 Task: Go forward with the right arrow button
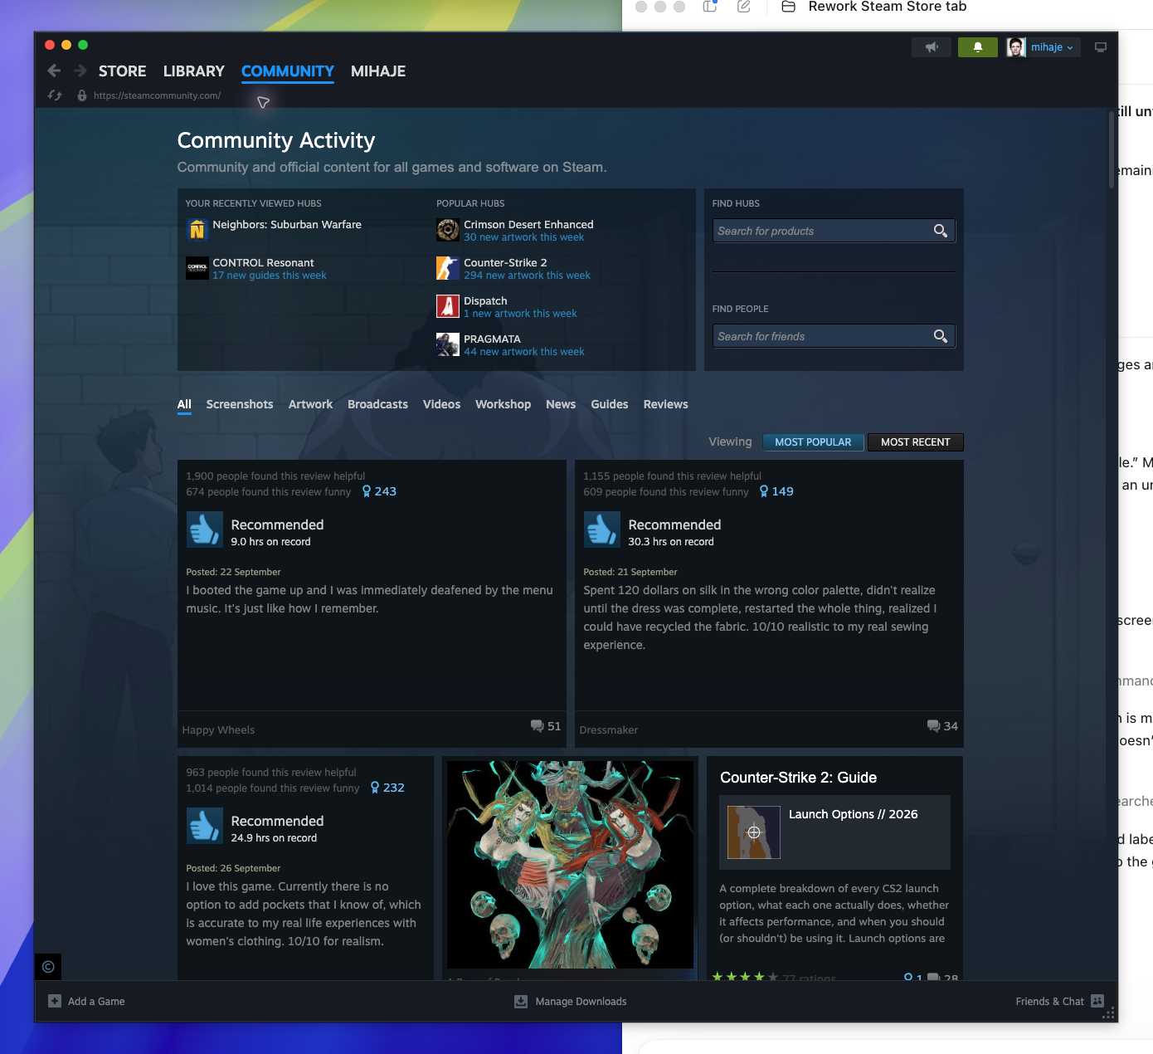tap(80, 71)
